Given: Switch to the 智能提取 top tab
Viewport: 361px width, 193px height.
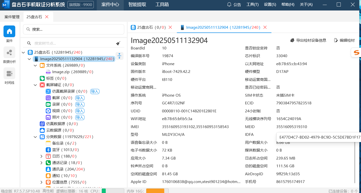Looking at the screenshot, I should (x=137, y=4).
